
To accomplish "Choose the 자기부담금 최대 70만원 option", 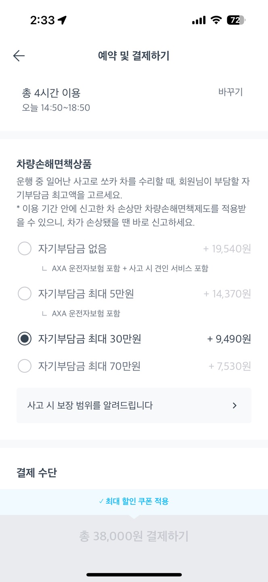I will (x=25, y=366).
